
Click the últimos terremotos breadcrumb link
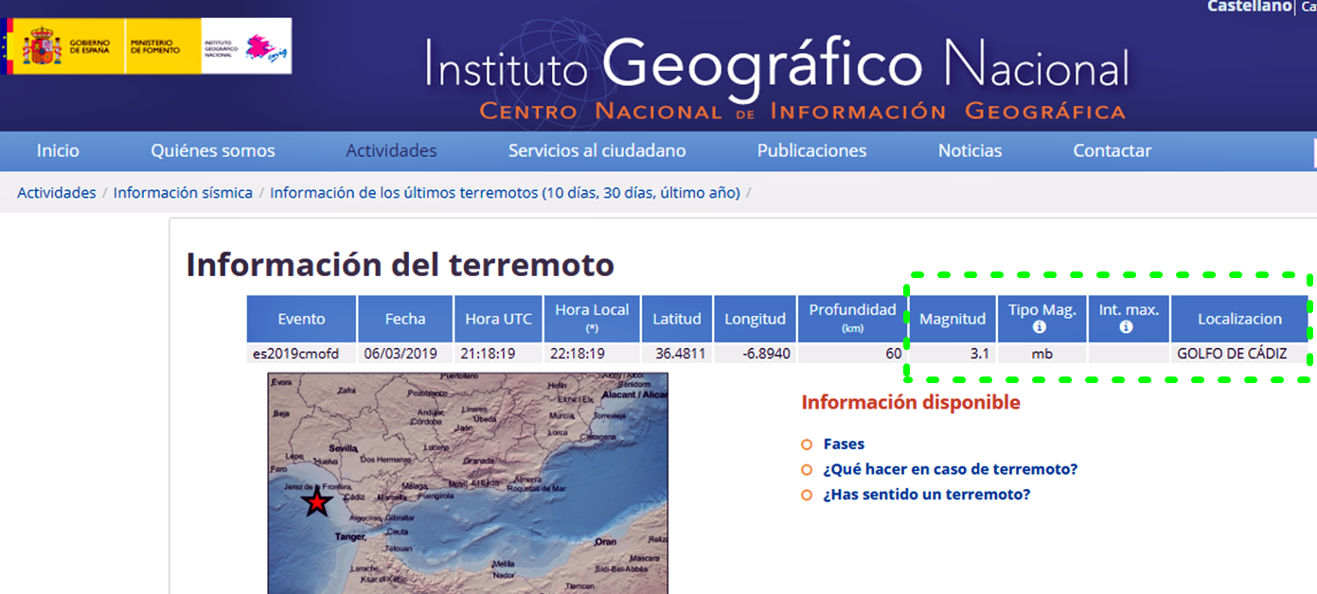pos(505,193)
